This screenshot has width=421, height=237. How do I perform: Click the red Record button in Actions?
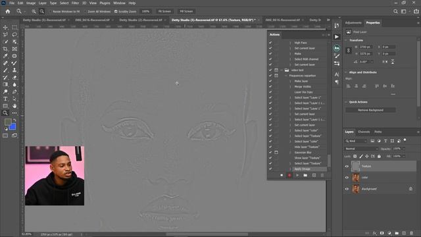pos(289,175)
